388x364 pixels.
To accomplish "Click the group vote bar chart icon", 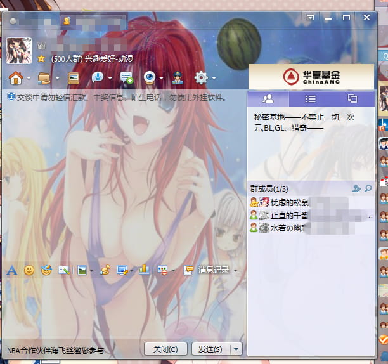I will (x=145, y=270).
